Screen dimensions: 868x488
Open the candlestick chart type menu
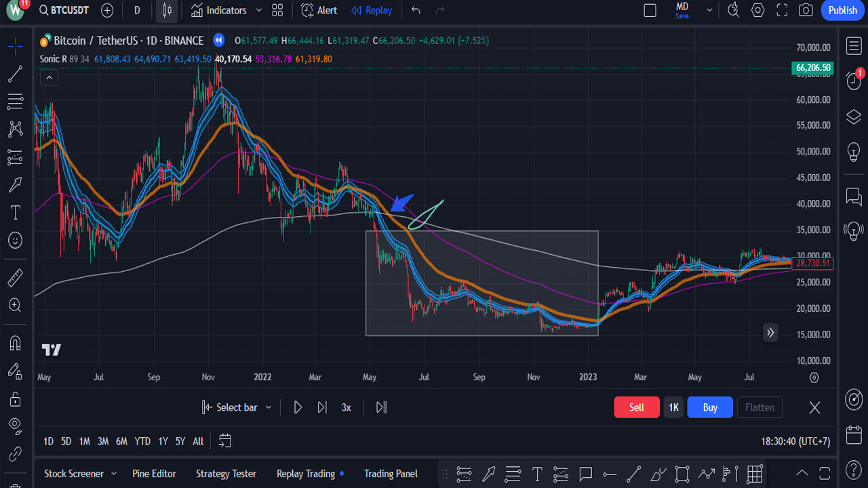167,10
